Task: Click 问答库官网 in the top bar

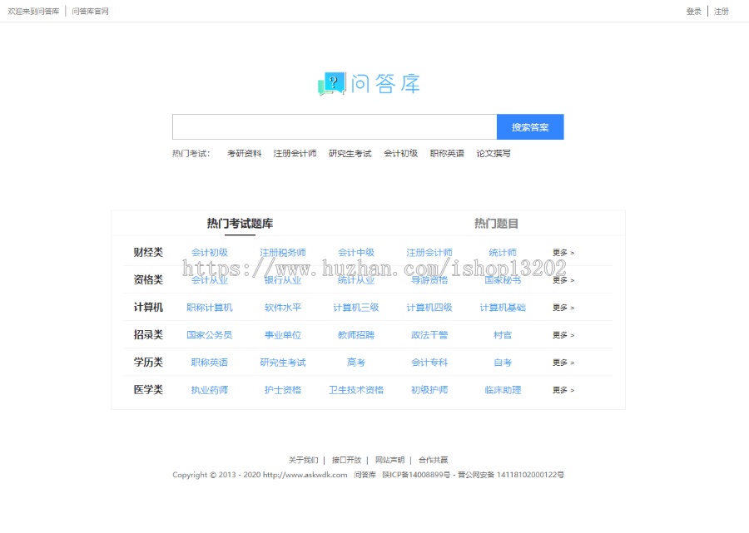Action: tap(88, 11)
